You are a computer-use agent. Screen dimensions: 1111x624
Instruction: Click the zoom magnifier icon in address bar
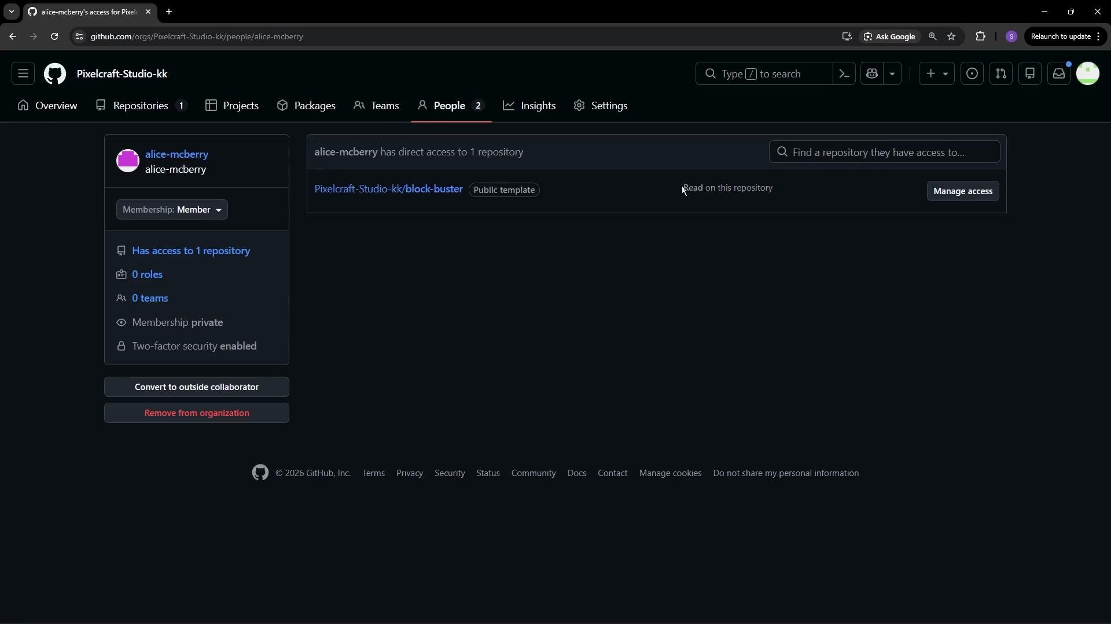click(932, 36)
